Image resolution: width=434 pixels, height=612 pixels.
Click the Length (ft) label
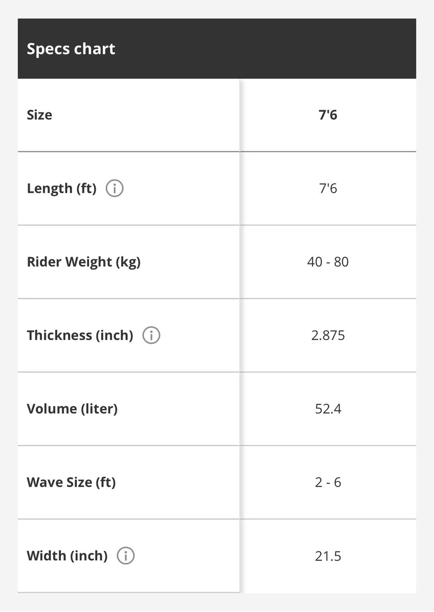click(61, 188)
